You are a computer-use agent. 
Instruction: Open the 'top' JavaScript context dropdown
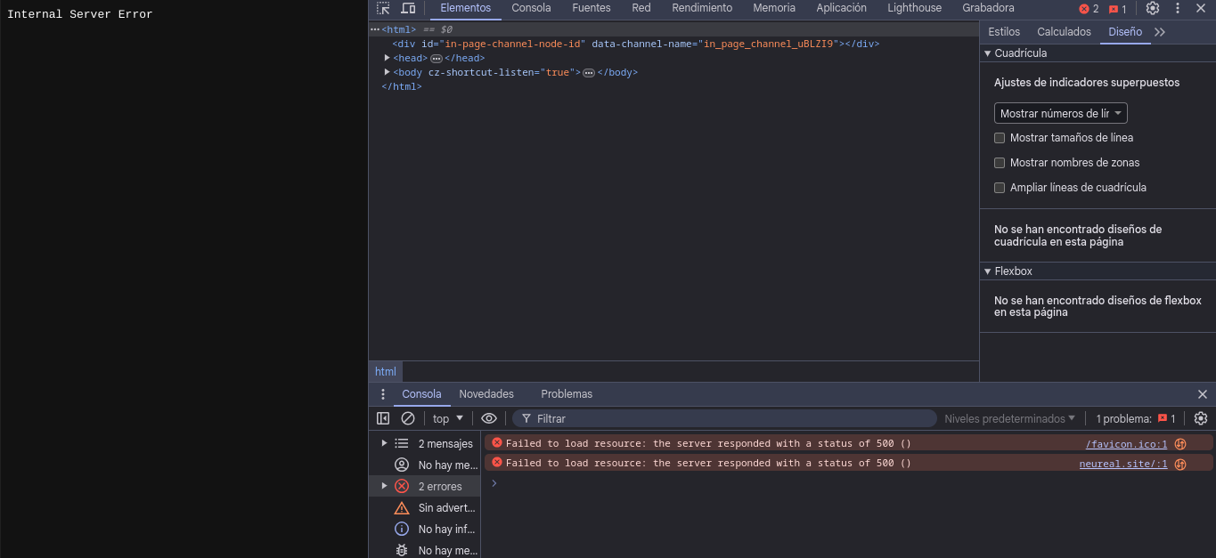tap(448, 418)
